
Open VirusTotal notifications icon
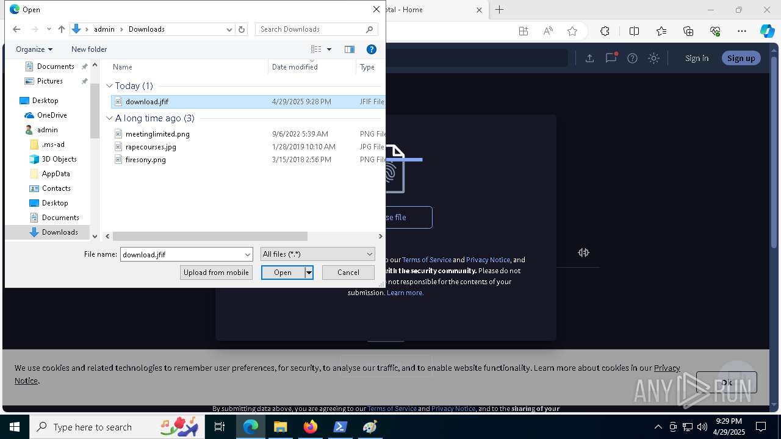(x=611, y=58)
